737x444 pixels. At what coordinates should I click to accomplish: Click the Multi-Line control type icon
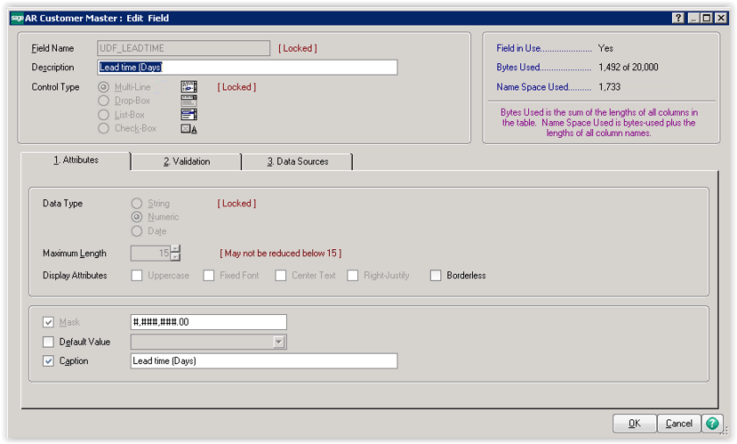(188, 87)
